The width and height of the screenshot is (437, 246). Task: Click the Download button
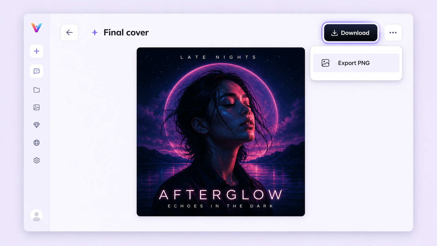pos(350,33)
